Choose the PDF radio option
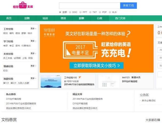Viewport: 162px width, 123px height. [100, 12]
